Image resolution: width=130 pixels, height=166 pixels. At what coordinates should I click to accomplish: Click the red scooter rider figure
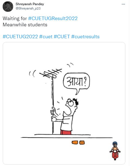click(115, 151)
